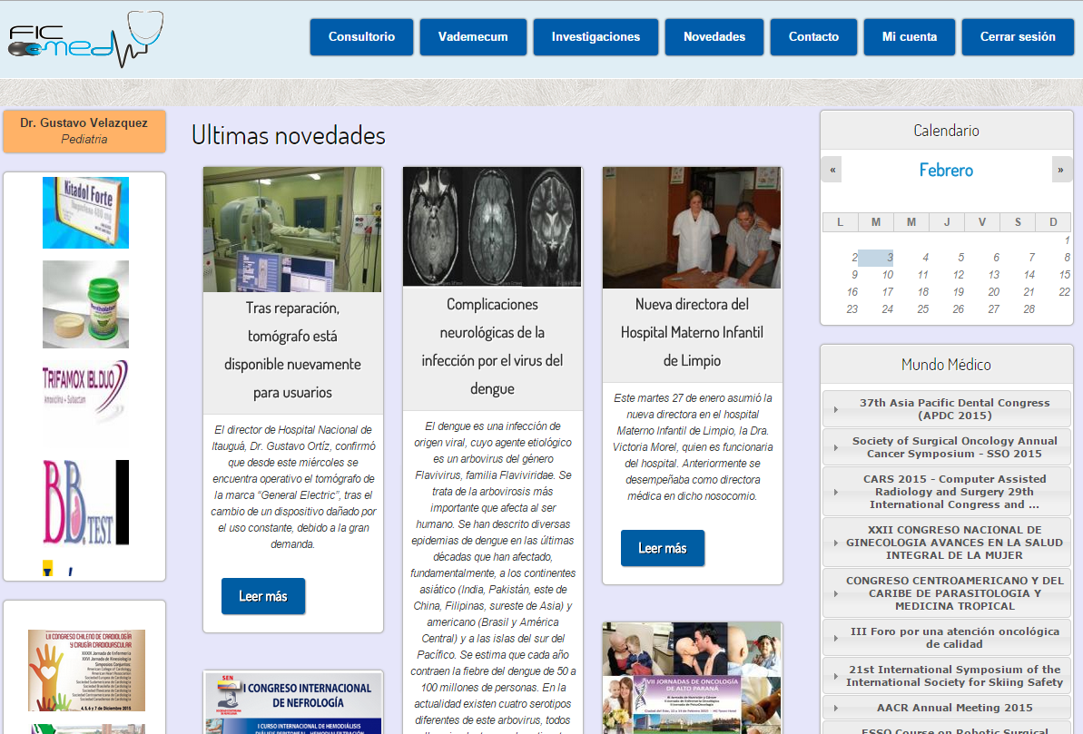
Task: Open the Vademecum section
Action: (x=473, y=36)
